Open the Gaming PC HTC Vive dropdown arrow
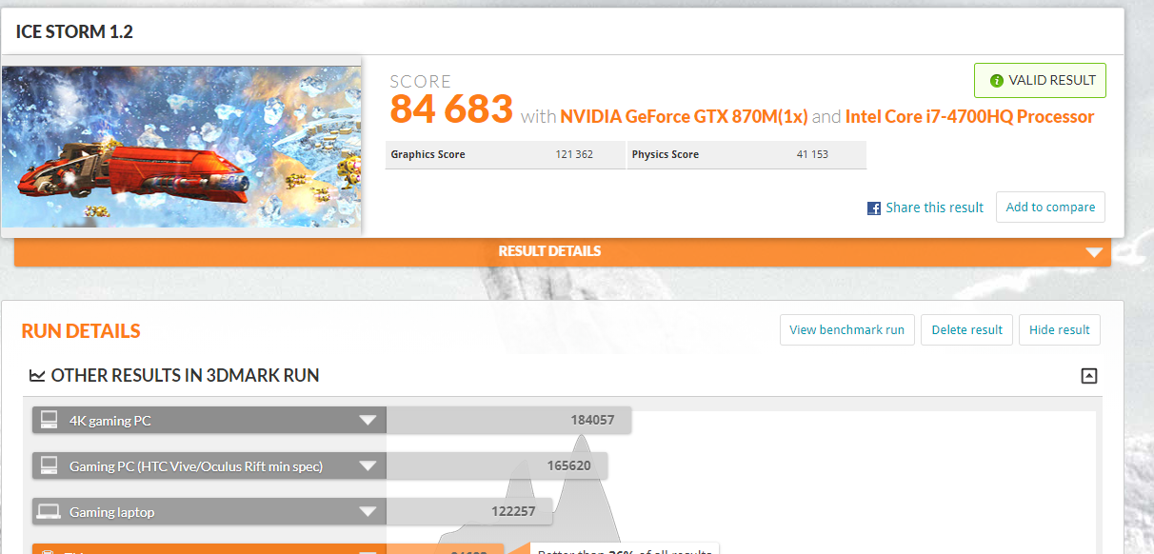 368,466
